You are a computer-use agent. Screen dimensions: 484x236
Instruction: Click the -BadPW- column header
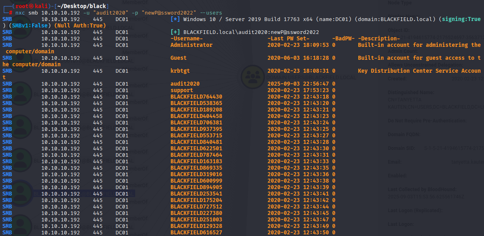tap(343, 39)
